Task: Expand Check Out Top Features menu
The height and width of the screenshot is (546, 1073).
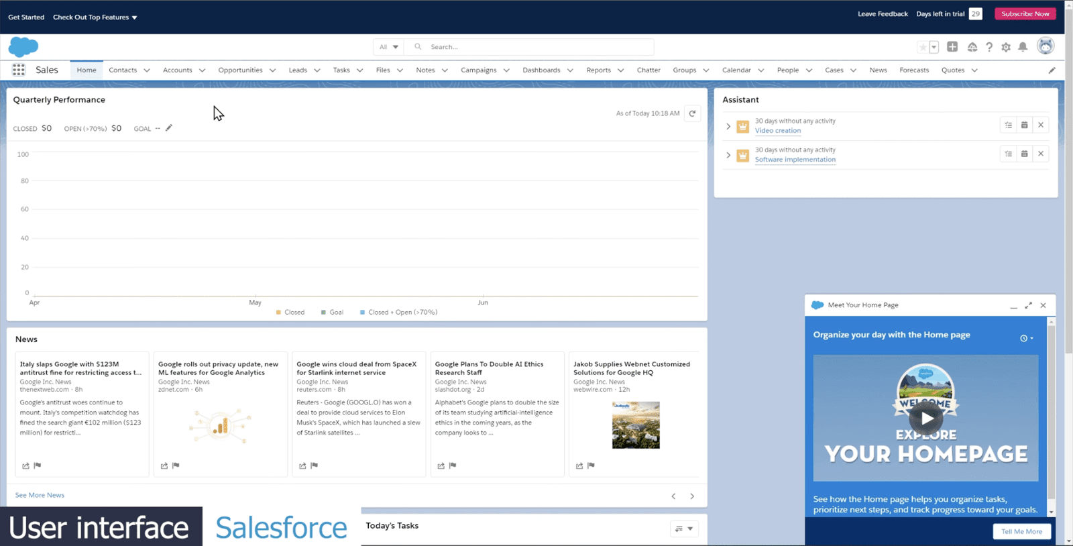Action: (95, 17)
